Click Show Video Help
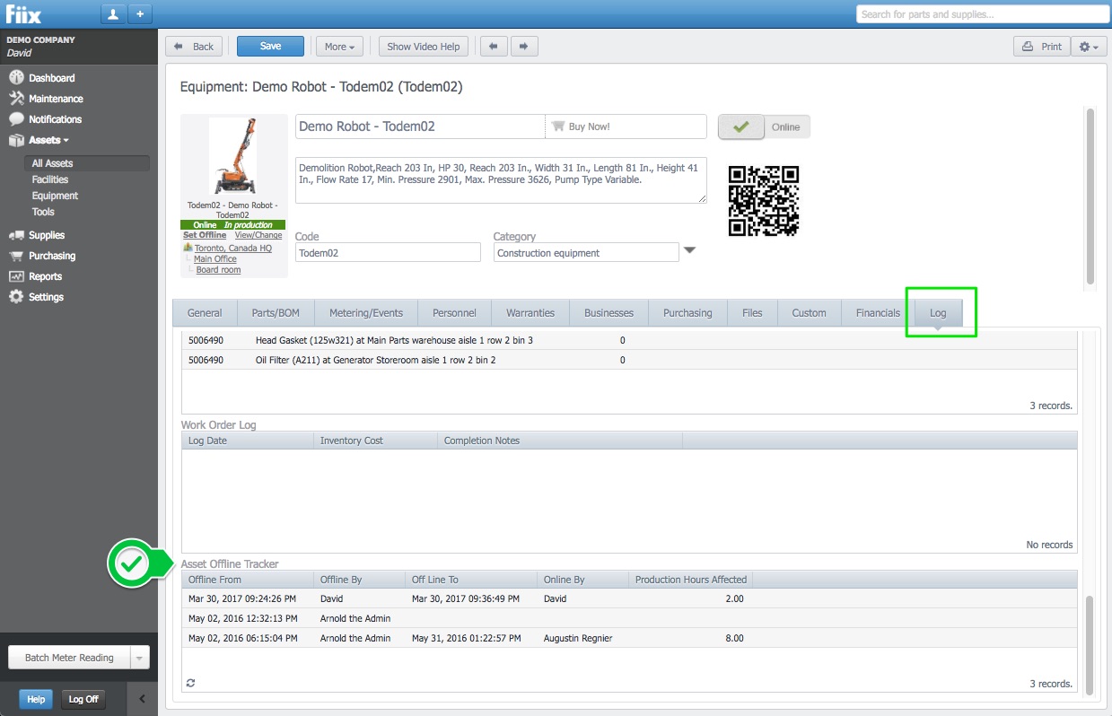Viewport: 1112px width, 716px height. pyautogui.click(x=423, y=47)
